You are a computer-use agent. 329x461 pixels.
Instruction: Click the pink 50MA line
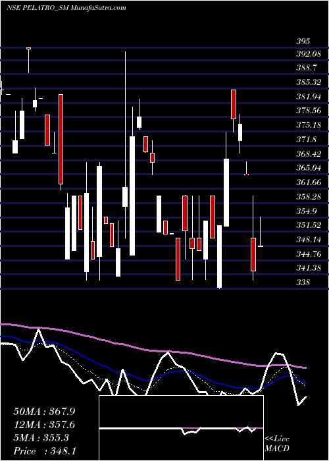click(x=153, y=350)
